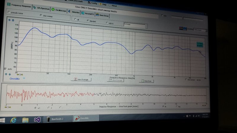237x133 pixels.
Task: Select the pseudo noise radio option
Action: click(9, 12)
